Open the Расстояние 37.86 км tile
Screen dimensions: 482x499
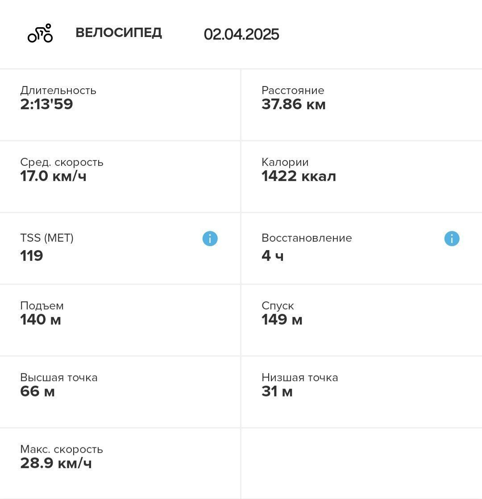point(361,105)
